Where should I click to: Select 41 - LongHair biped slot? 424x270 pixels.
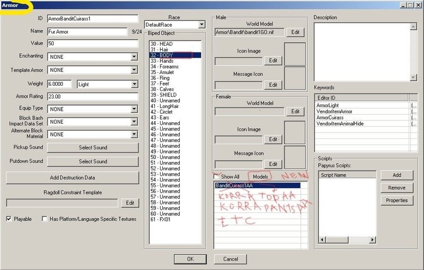175,106
